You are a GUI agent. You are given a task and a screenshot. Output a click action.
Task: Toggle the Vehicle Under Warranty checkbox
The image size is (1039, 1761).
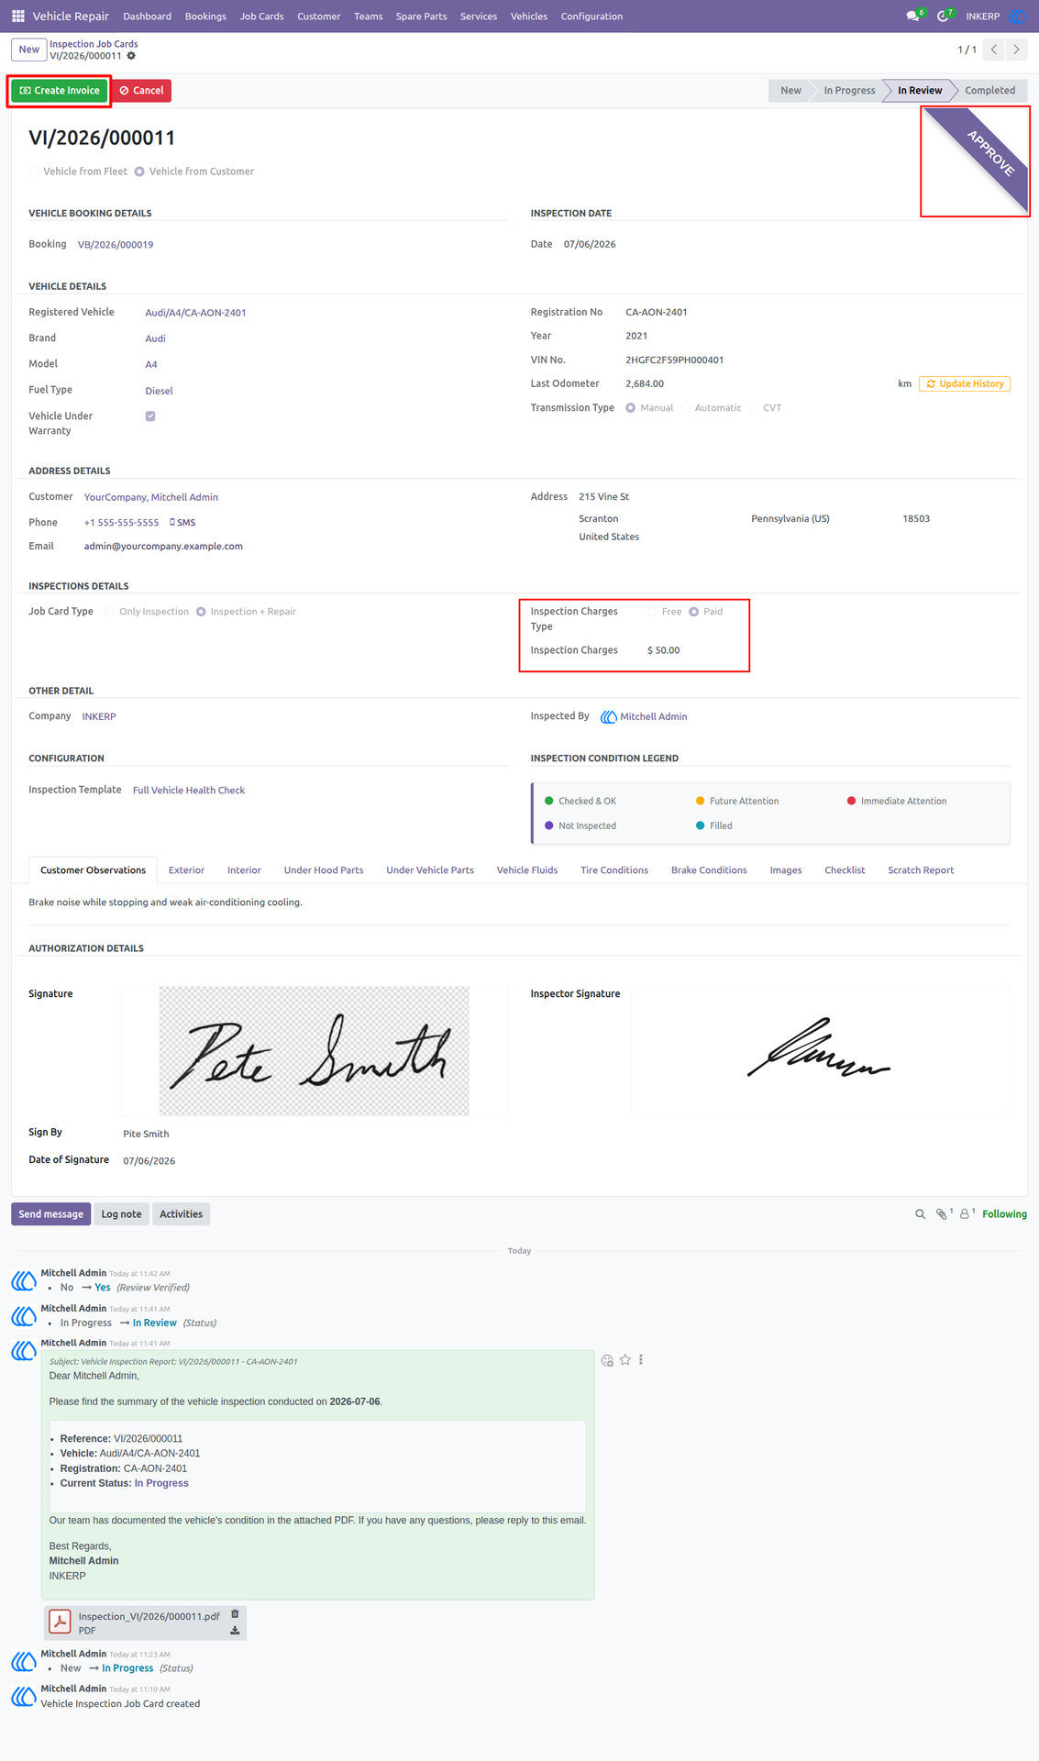coord(150,416)
